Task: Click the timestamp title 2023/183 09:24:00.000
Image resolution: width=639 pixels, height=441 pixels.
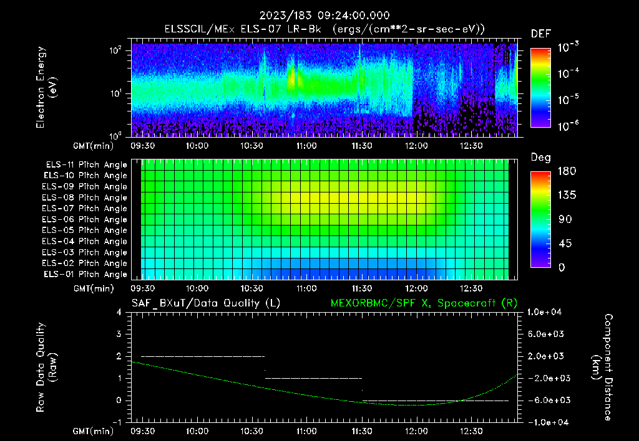Action: 324,16
